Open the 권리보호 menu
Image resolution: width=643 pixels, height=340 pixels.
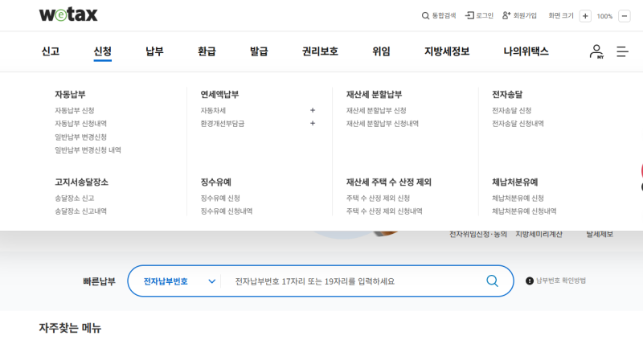(320, 51)
